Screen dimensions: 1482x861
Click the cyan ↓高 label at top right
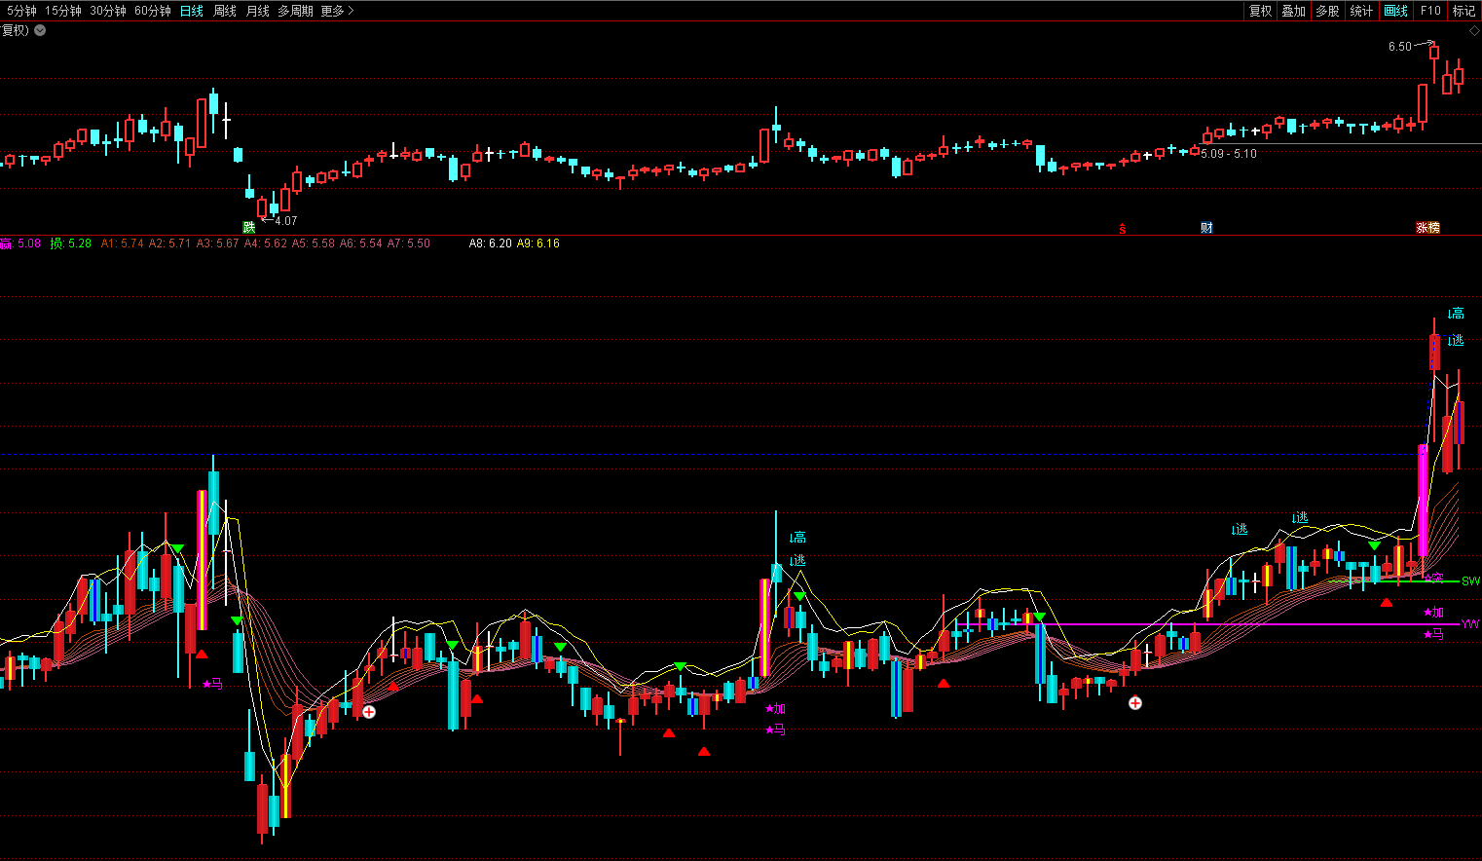click(1456, 314)
